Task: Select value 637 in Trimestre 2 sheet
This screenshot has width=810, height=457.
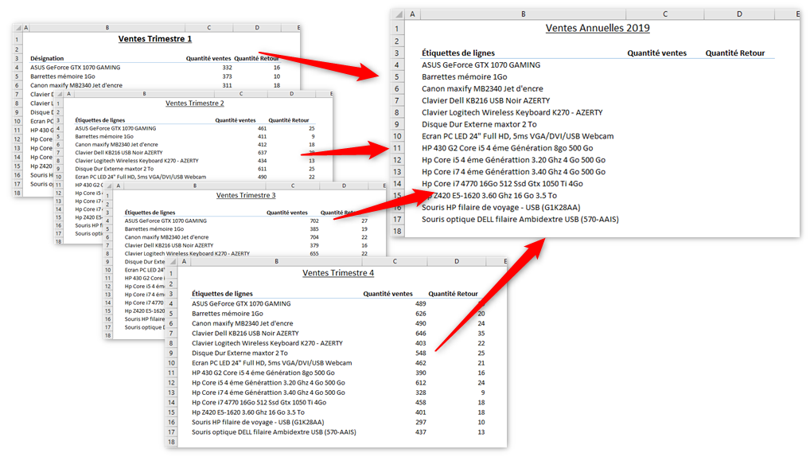Action: 263,153
